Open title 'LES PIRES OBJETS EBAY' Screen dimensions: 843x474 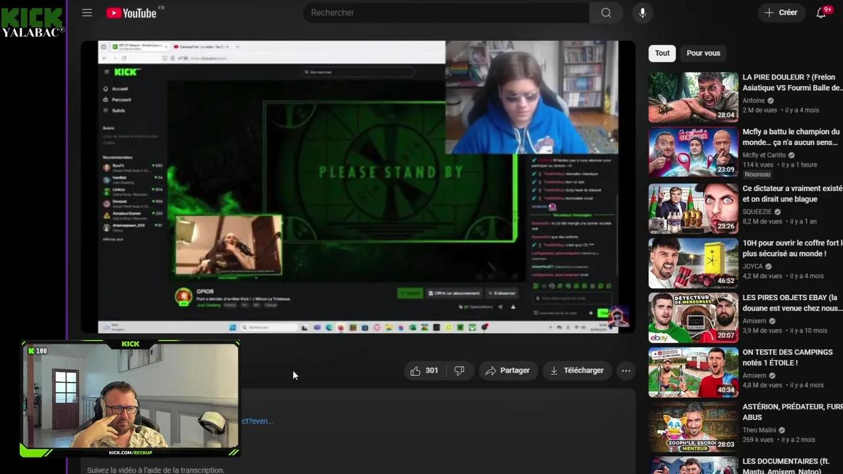tap(792, 303)
